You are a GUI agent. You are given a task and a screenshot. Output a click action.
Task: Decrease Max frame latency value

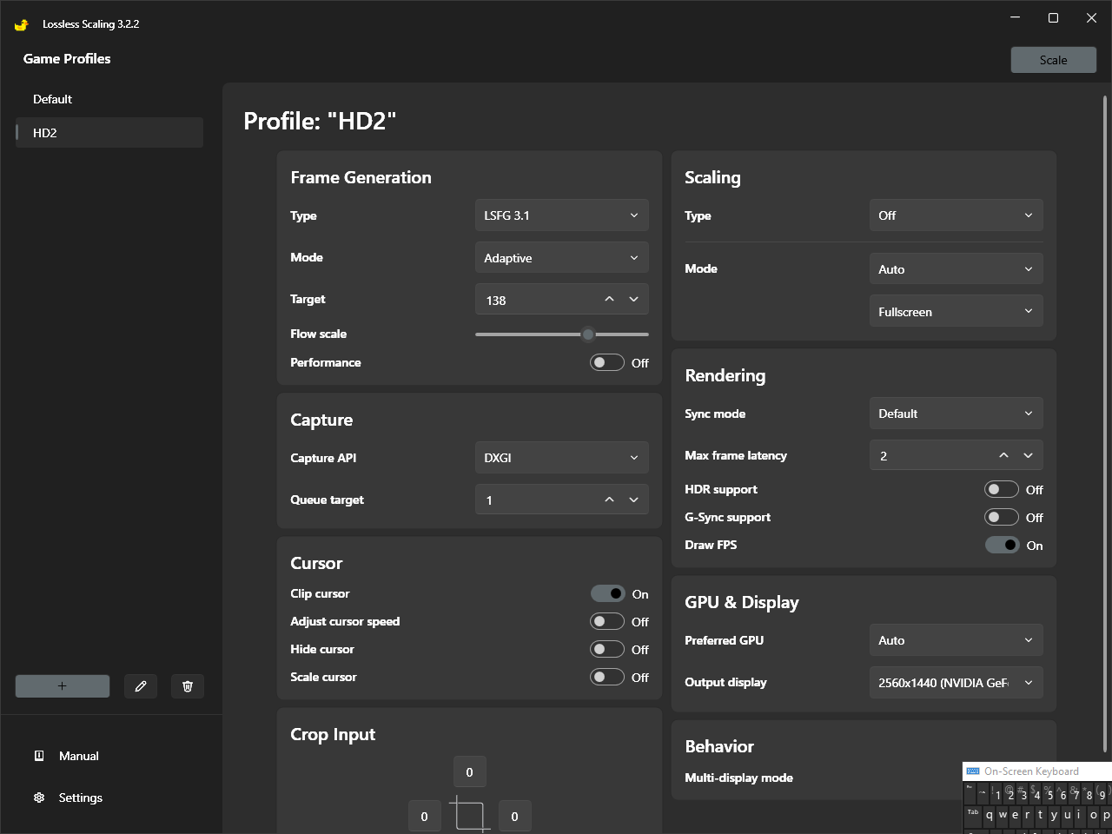1029,455
